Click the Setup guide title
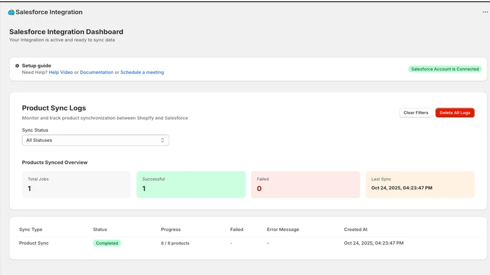 (36, 66)
